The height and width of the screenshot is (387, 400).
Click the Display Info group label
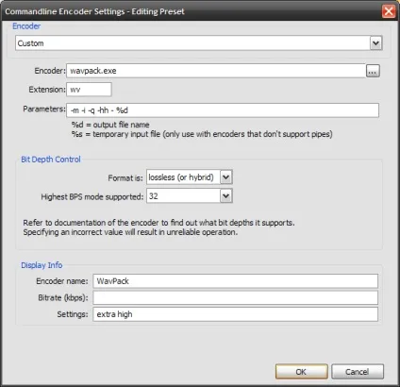tap(42, 265)
